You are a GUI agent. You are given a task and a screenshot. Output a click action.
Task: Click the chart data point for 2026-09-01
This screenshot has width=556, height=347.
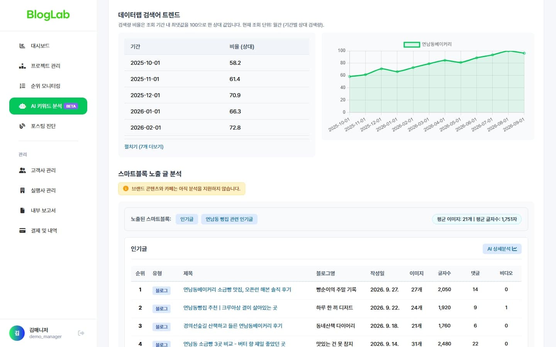(x=524, y=53)
